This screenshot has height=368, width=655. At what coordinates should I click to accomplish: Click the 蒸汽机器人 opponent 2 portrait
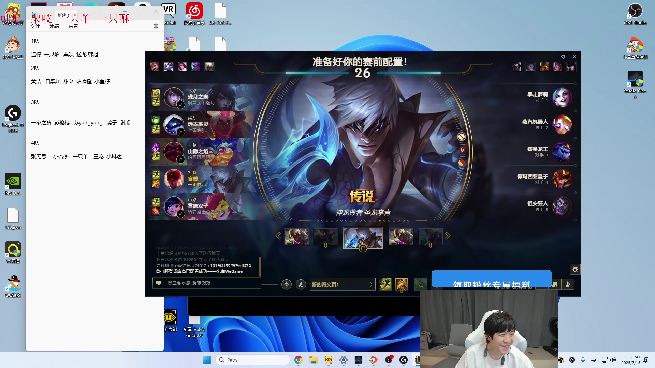(x=562, y=125)
